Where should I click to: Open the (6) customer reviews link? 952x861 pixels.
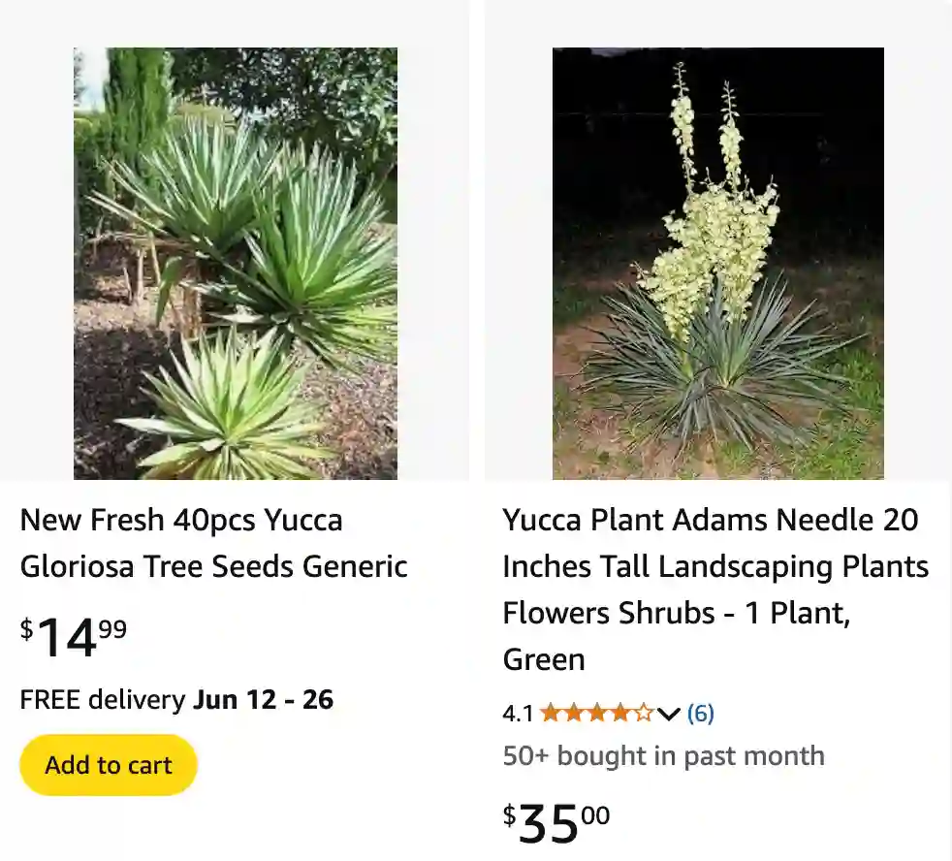(x=701, y=714)
